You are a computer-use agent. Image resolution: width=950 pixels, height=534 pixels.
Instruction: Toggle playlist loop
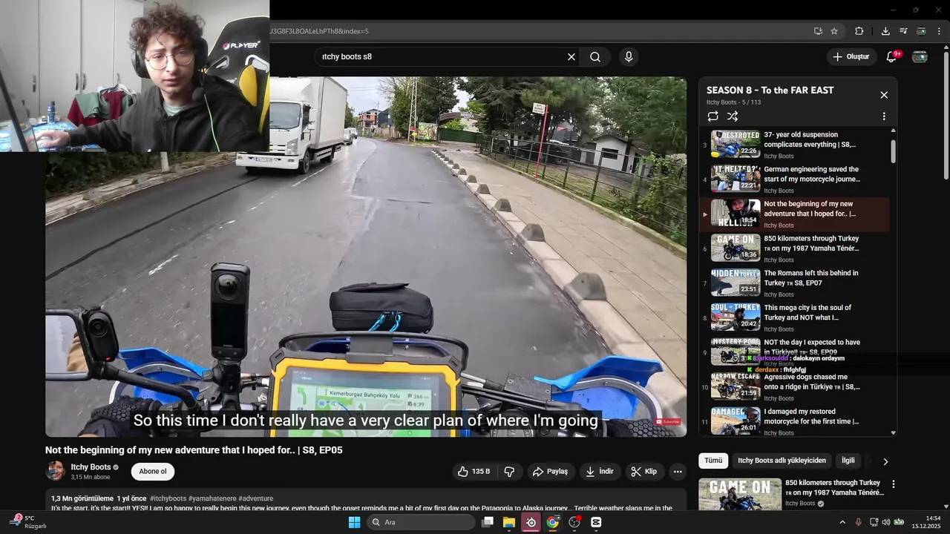click(713, 116)
